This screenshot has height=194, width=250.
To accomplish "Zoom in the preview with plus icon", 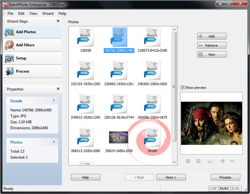I will tap(222, 161).
